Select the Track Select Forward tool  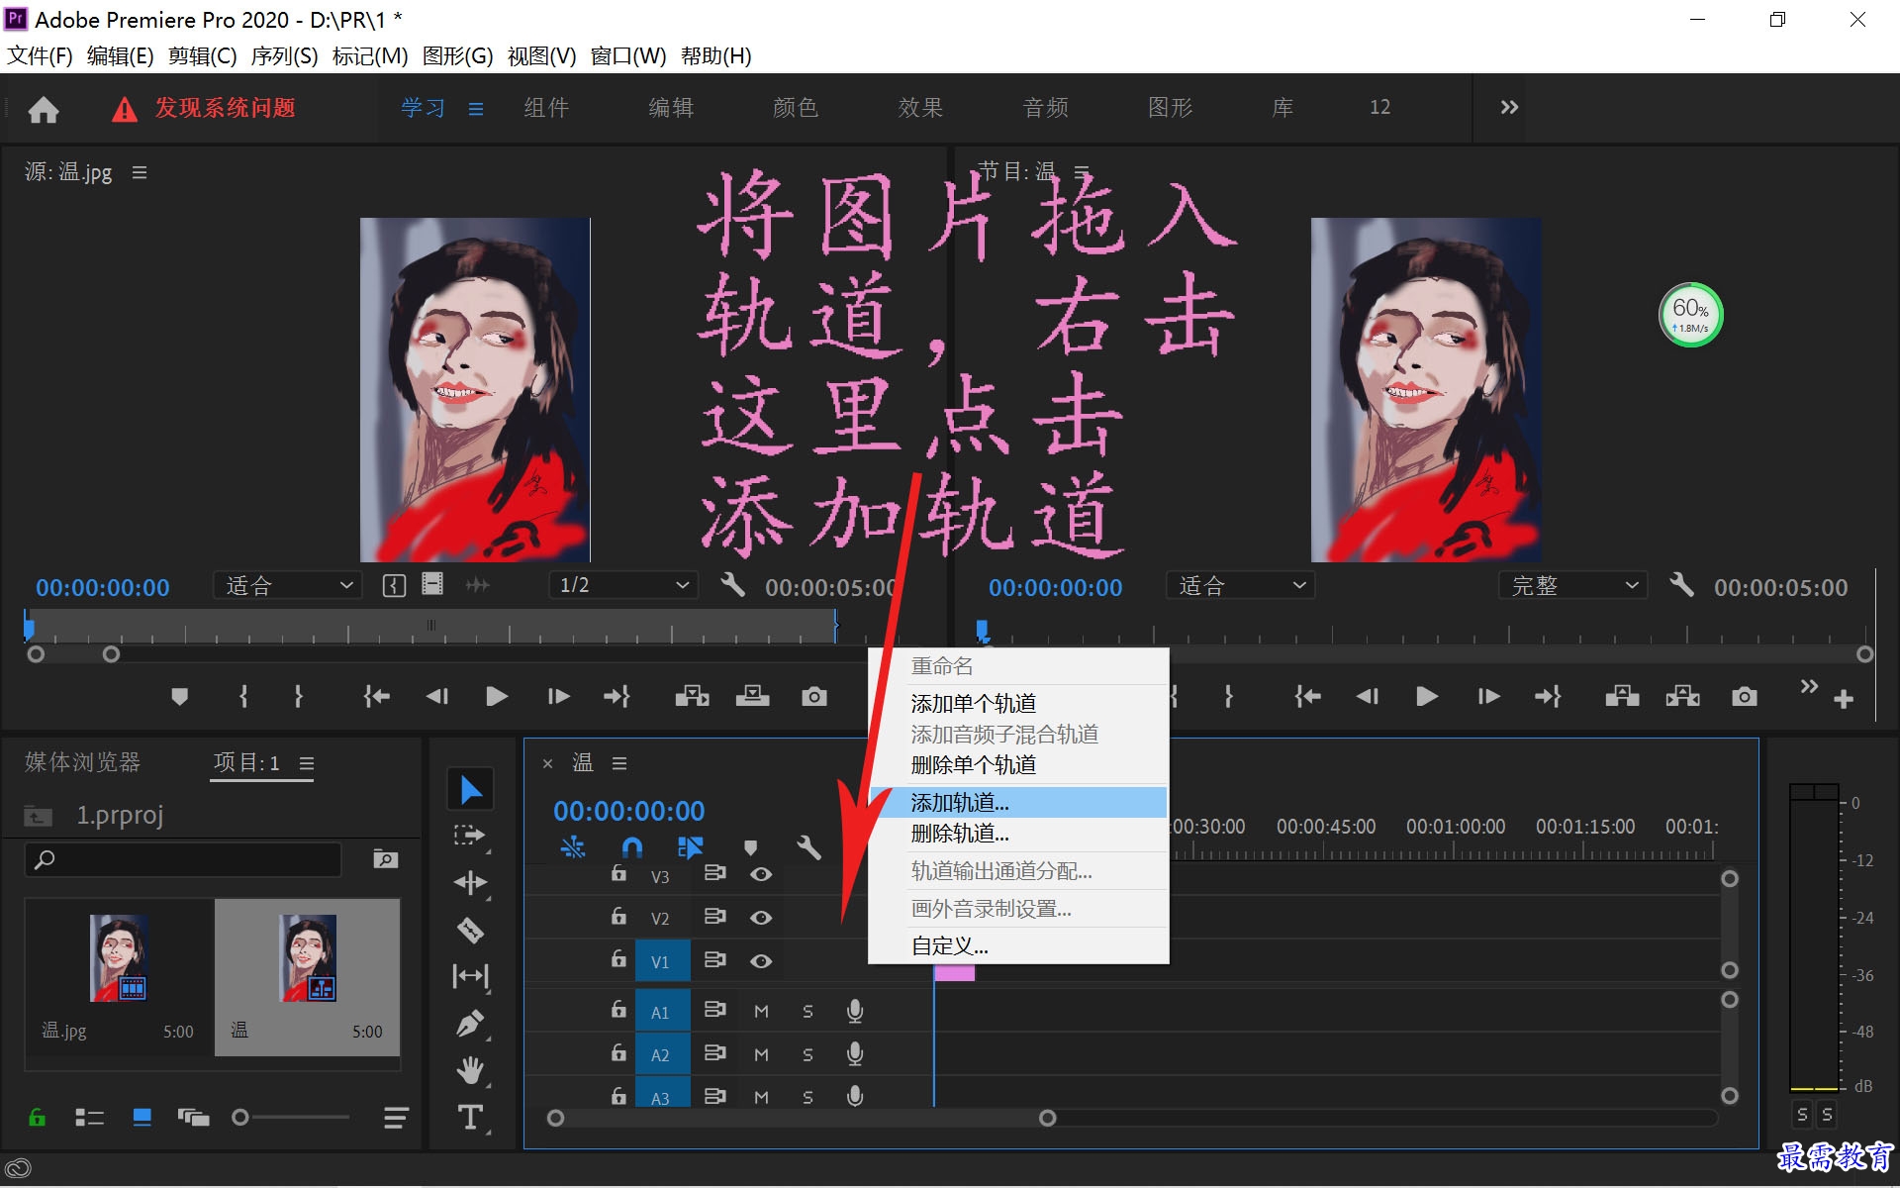470,836
